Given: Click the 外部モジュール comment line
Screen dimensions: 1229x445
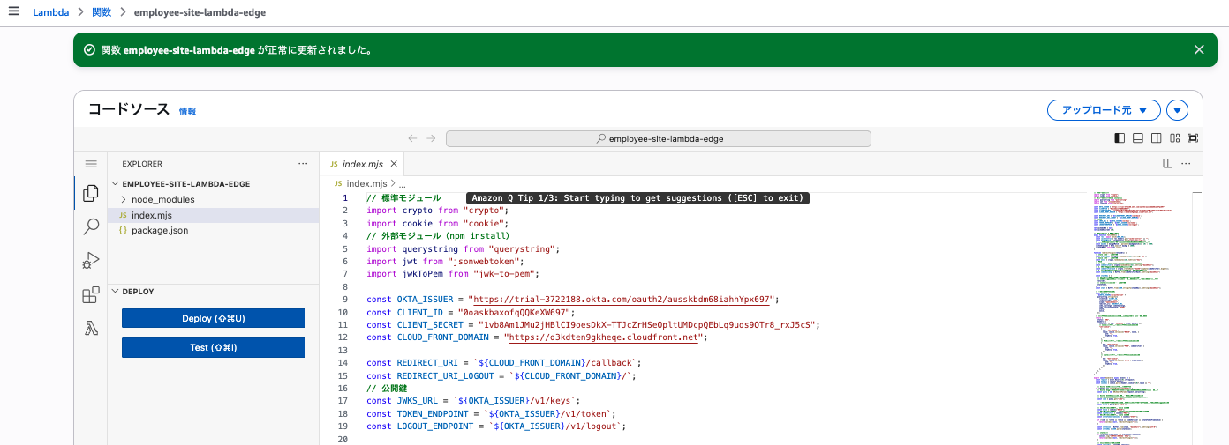Looking at the screenshot, I should (x=438, y=236).
